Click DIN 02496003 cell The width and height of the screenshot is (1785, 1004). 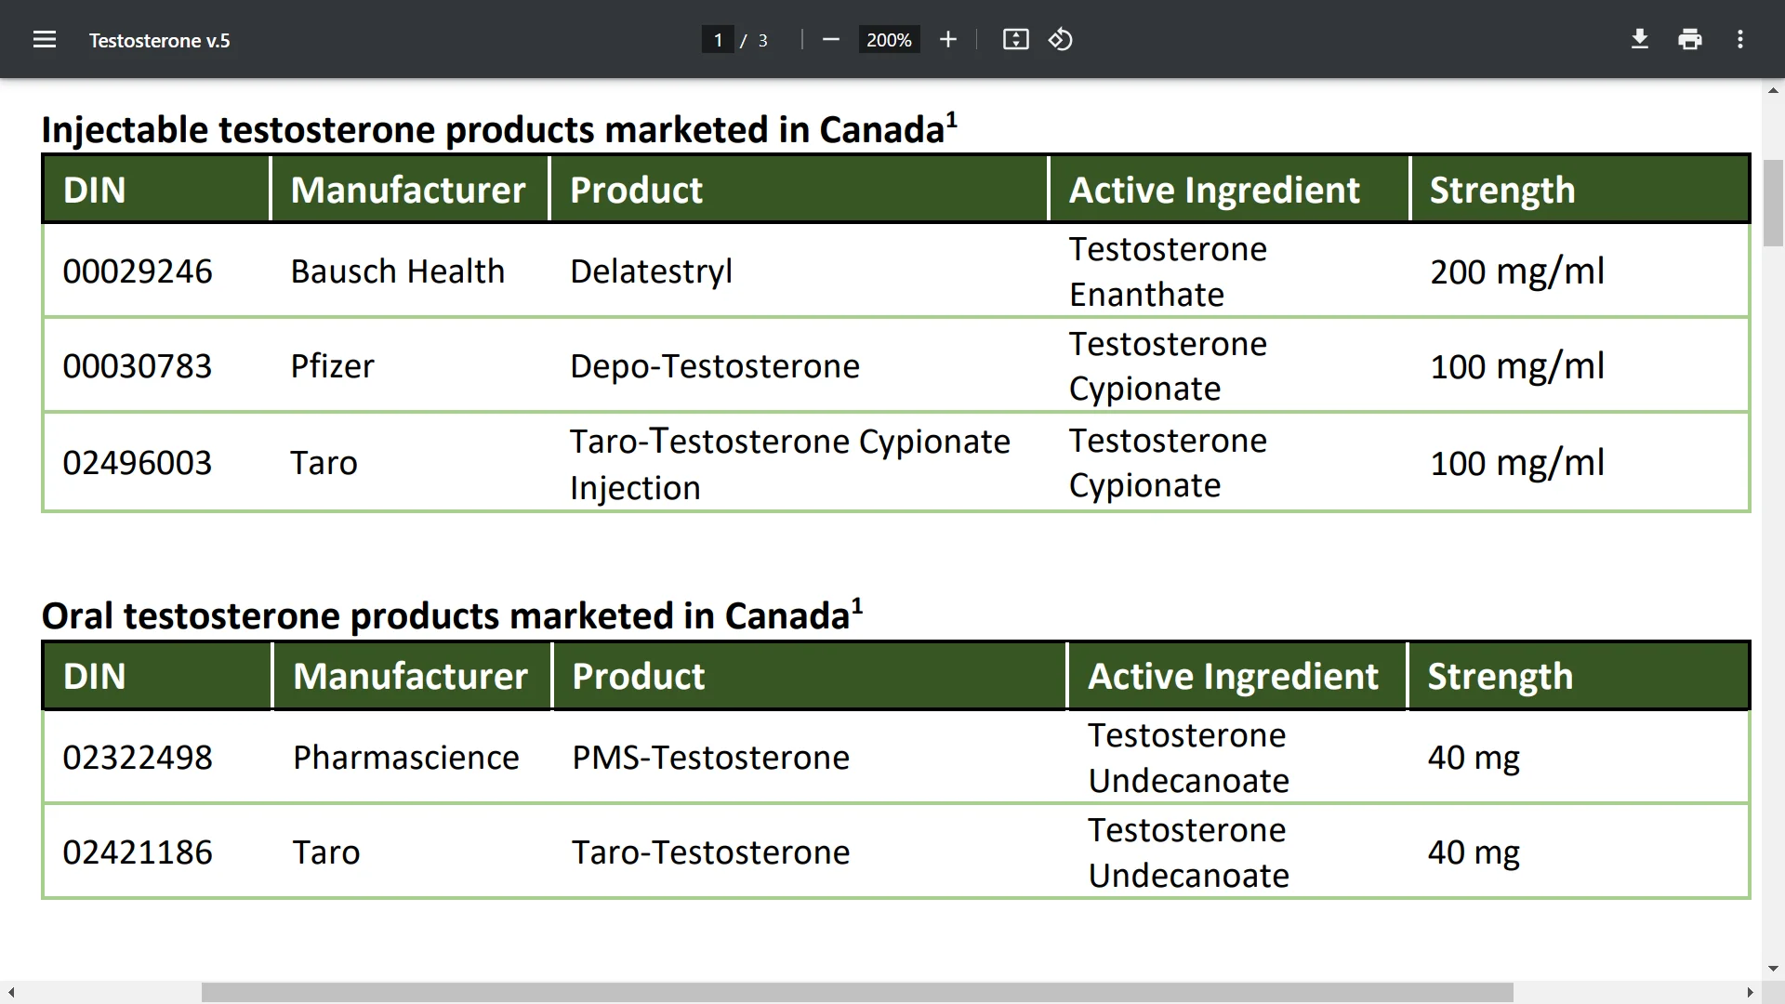tap(138, 463)
